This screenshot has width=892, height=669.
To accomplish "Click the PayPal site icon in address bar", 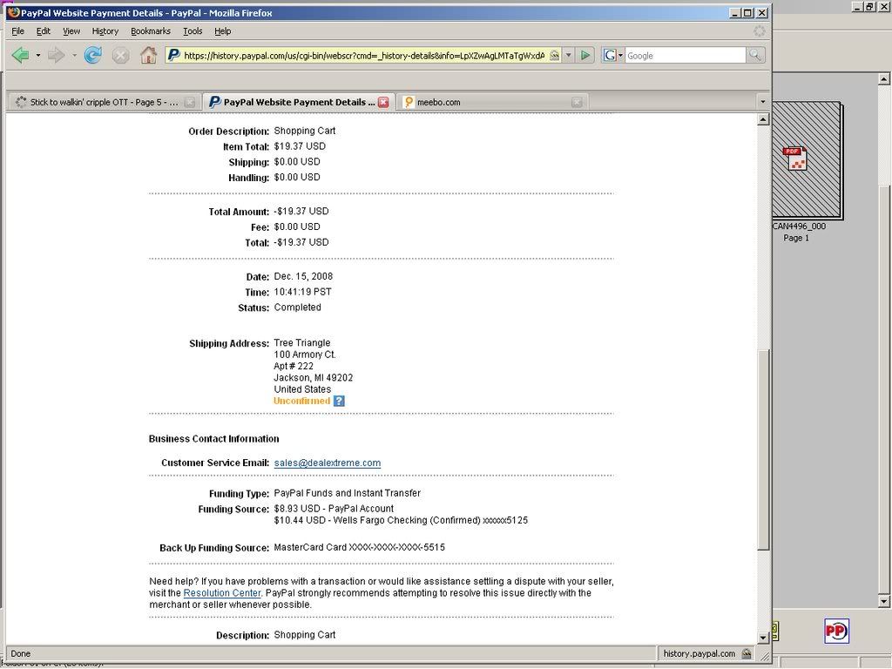I will [x=174, y=55].
